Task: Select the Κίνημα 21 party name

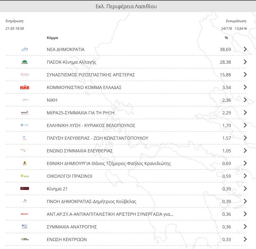Action: point(57,189)
